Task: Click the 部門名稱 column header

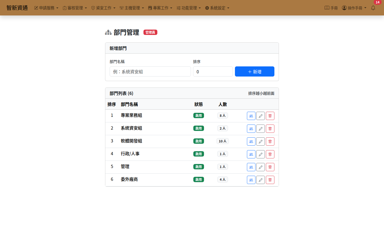Action: pos(129,104)
